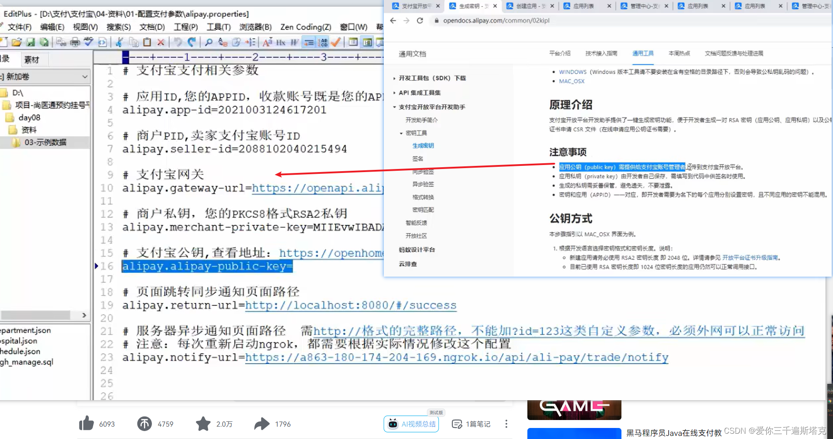Viewport: 833px width, 439px height.
Task: Open the 文件(F) menu
Action: point(19,27)
